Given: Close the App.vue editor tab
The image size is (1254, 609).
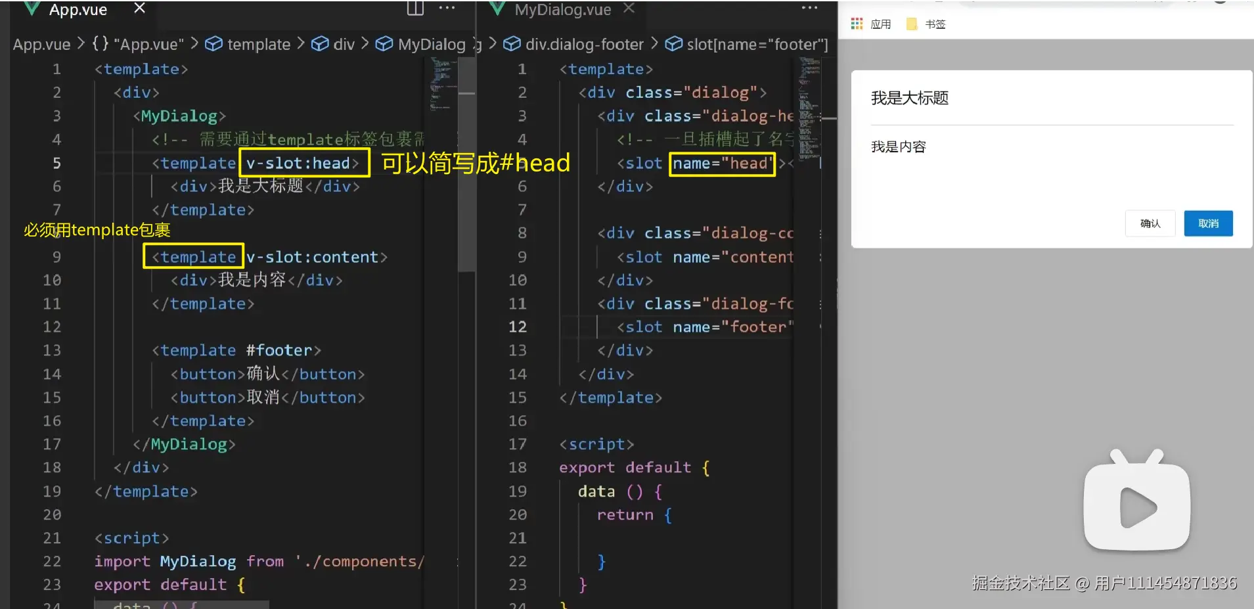Looking at the screenshot, I should [x=139, y=8].
